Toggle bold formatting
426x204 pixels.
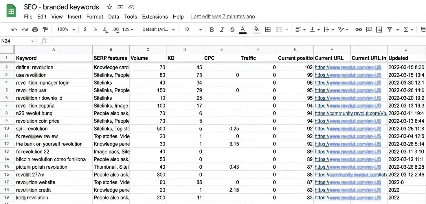[x=212, y=29]
